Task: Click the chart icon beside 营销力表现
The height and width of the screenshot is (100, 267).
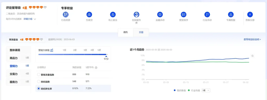Action: [52, 50]
